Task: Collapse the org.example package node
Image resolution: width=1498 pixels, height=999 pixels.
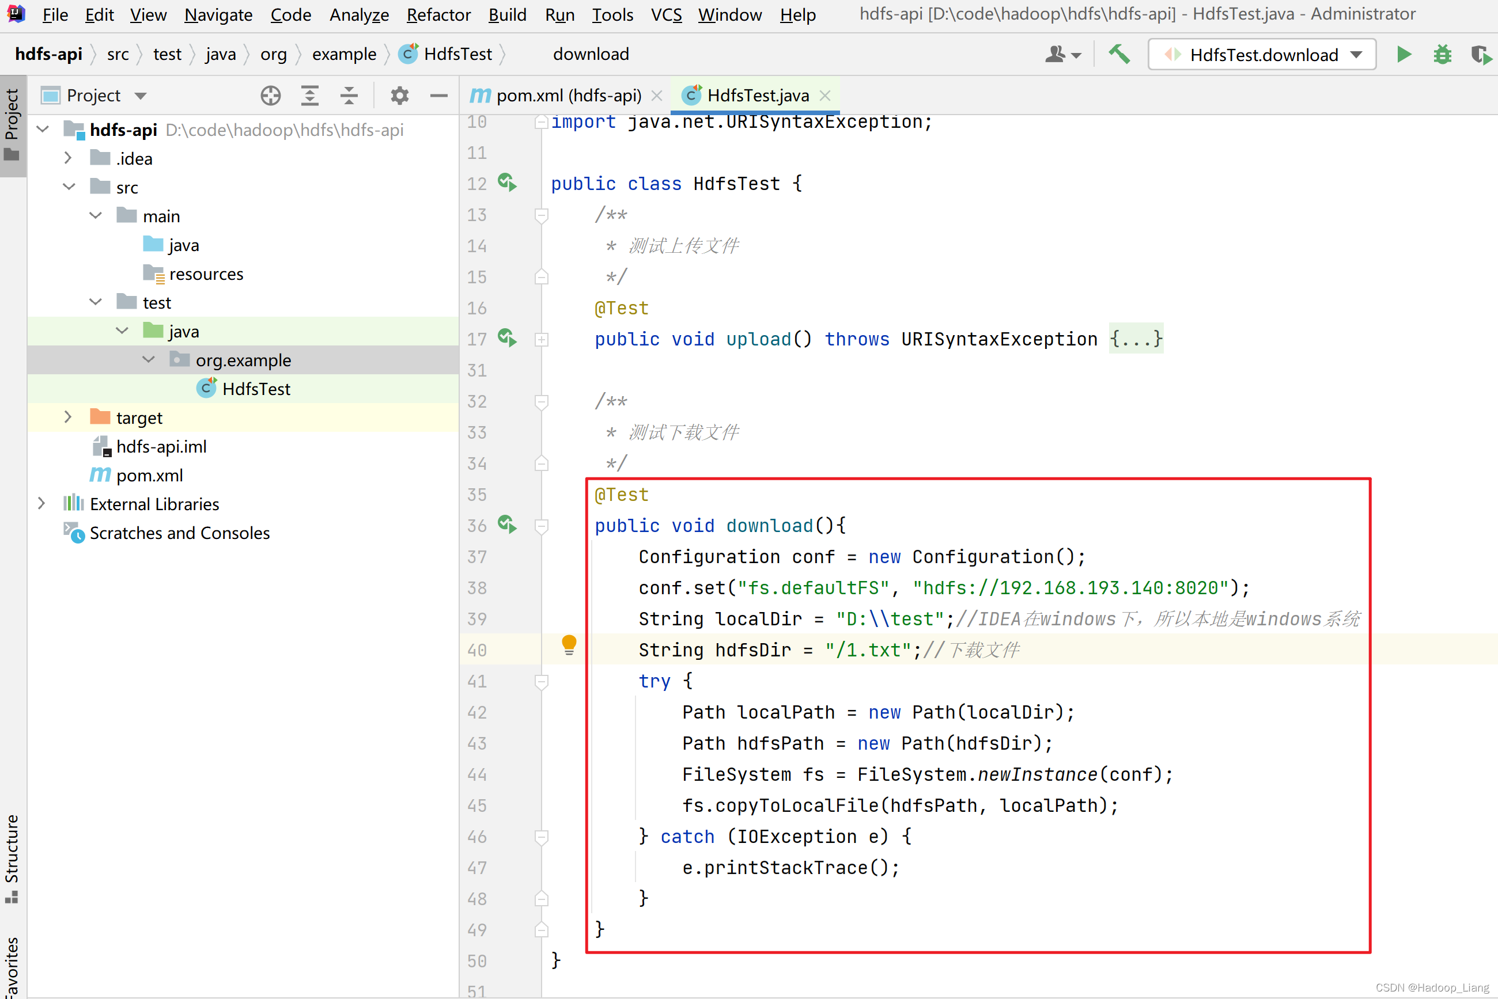Action: click(x=149, y=359)
